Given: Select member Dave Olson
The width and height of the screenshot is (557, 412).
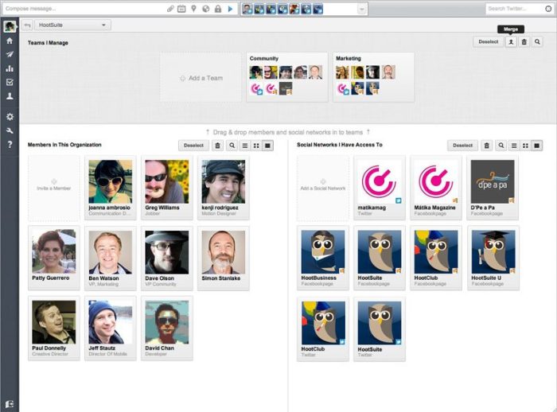Looking at the screenshot, I should pos(167,258).
